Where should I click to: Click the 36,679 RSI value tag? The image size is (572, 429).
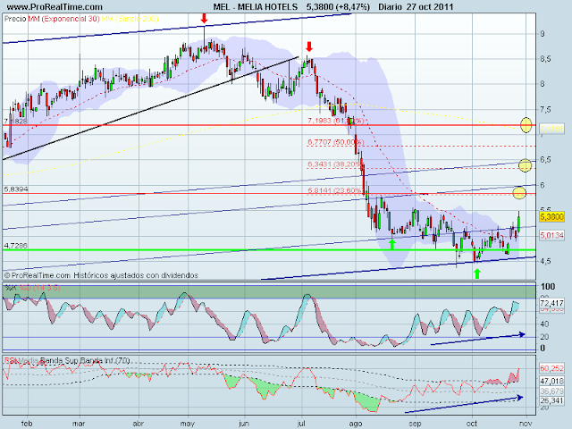click(x=552, y=391)
